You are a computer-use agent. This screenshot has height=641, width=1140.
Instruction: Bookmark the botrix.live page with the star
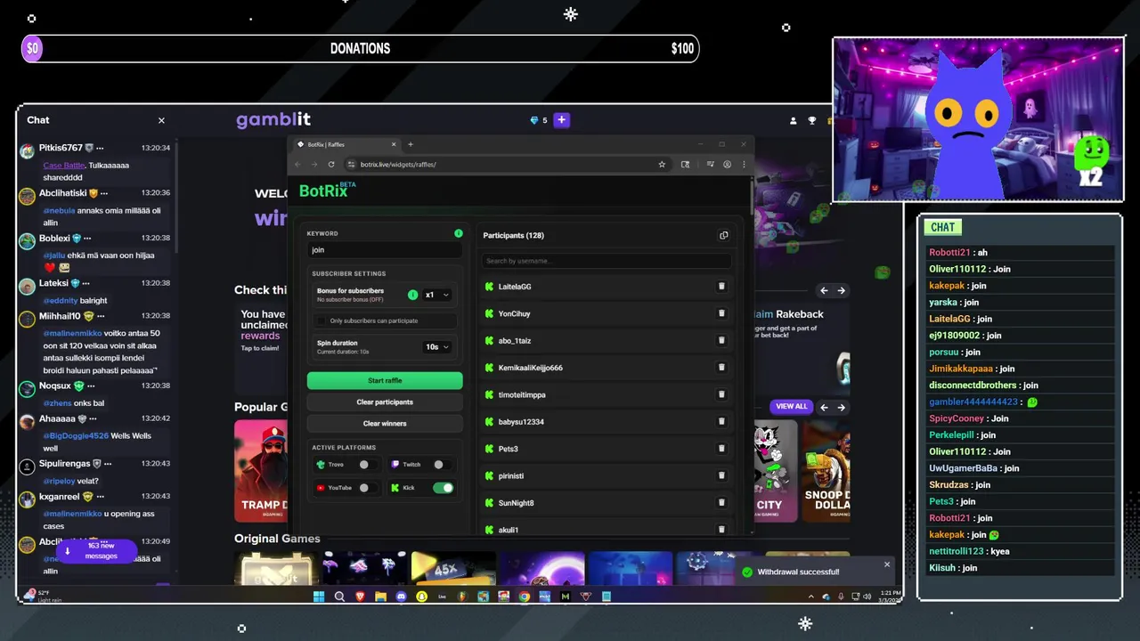[x=662, y=164]
